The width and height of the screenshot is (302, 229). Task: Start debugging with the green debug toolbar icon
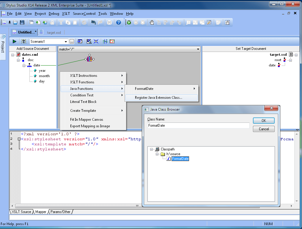[x=129, y=22]
